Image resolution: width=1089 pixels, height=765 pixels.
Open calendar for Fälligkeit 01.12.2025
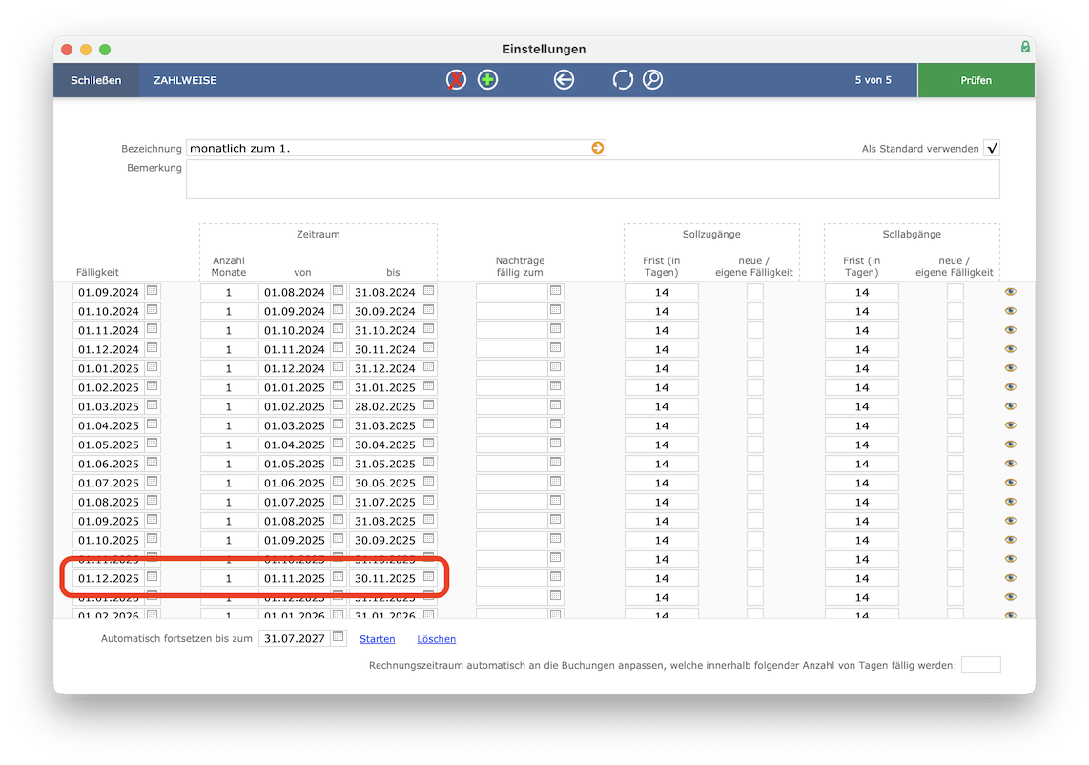point(153,577)
